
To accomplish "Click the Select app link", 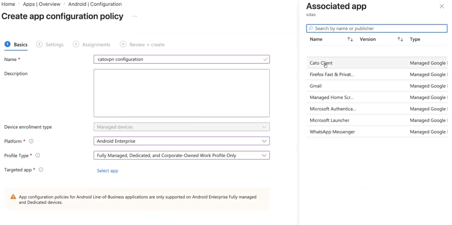I will (107, 171).
